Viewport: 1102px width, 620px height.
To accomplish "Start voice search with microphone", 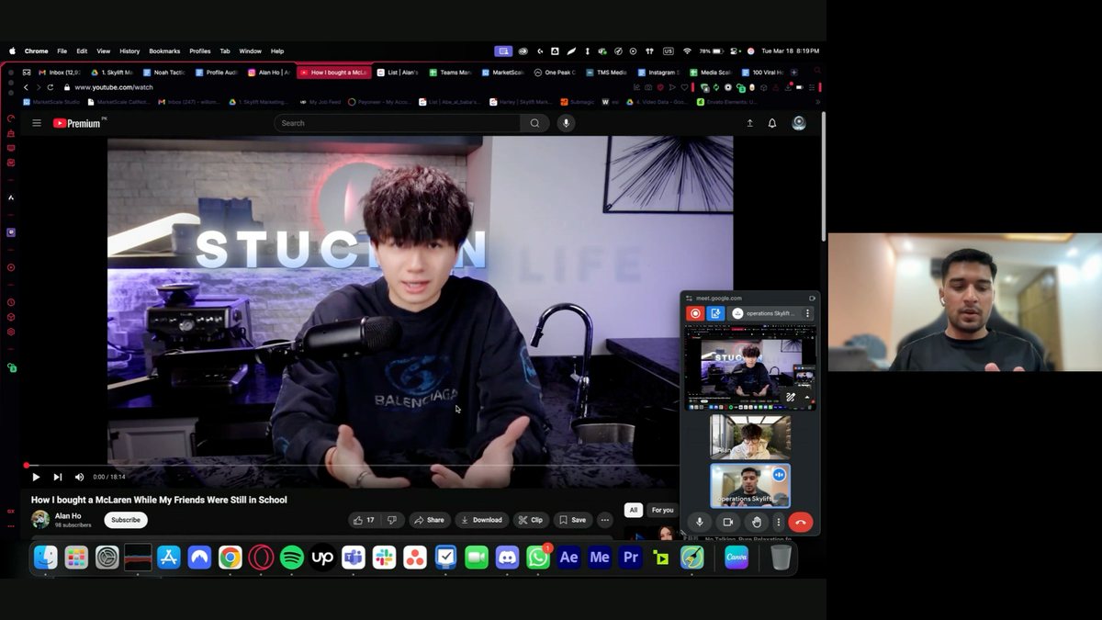I will point(566,123).
